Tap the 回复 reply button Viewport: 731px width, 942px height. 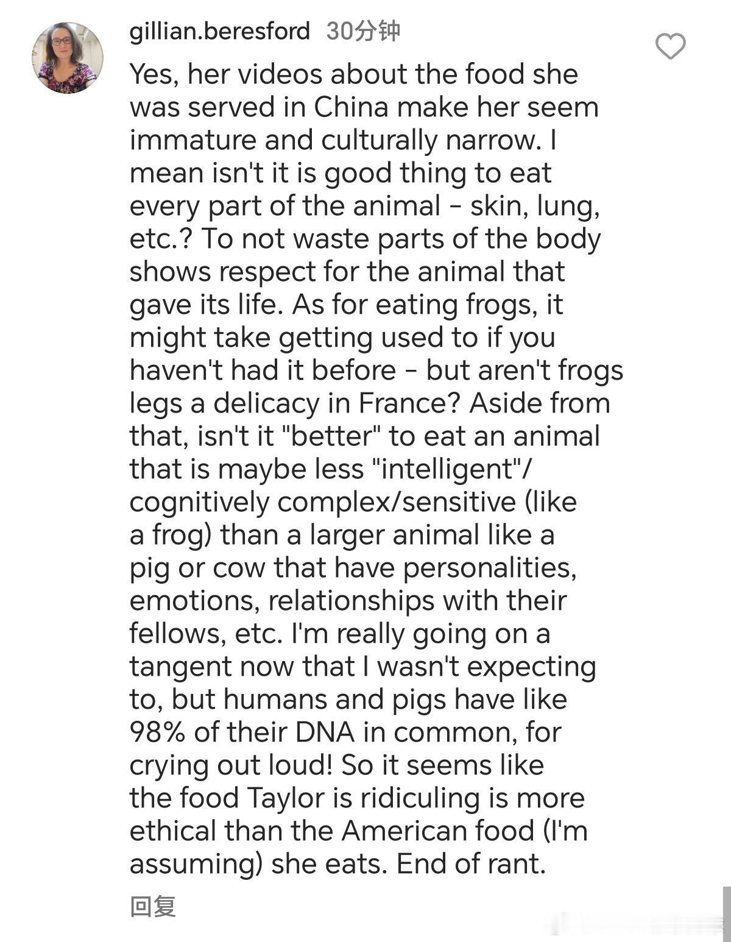[x=153, y=906]
